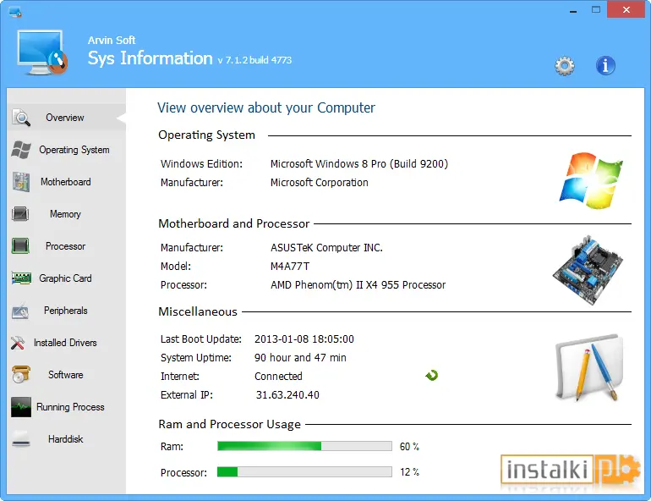Click the Graphic Card sidebar icon
This screenshot has width=651, height=501.
pyautogui.click(x=21, y=278)
